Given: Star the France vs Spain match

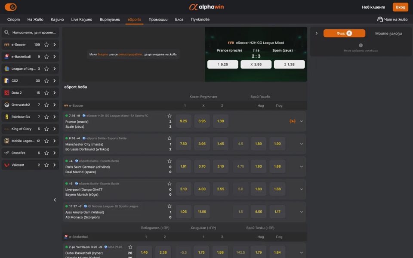Looking at the screenshot, I should 170,116.
